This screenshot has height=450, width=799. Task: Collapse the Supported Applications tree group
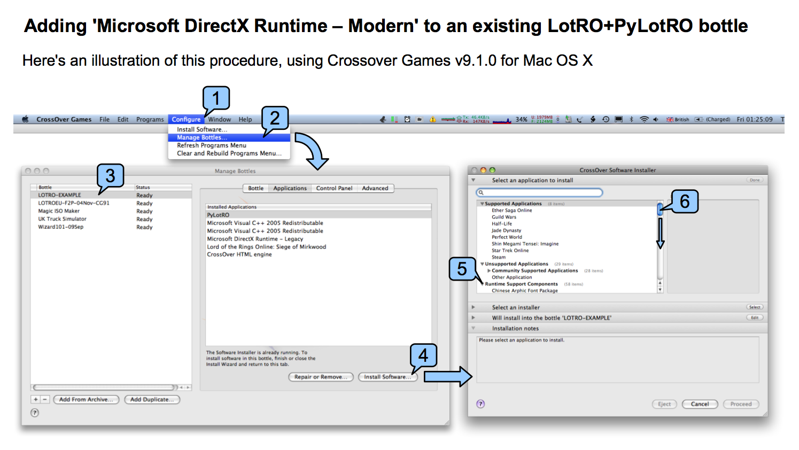click(482, 204)
